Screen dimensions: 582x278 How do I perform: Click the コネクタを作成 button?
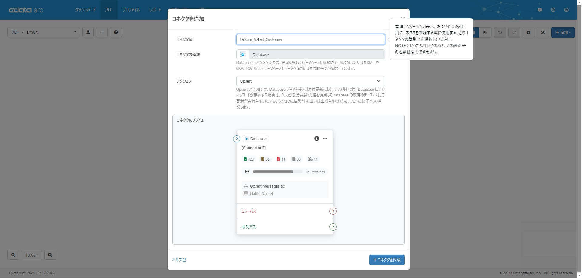point(386,260)
